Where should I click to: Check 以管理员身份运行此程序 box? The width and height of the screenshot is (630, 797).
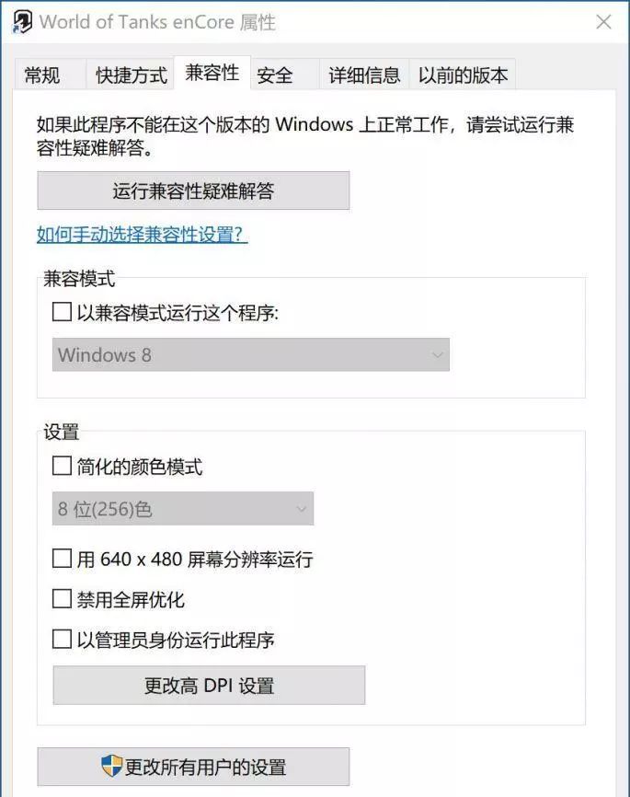[62, 639]
